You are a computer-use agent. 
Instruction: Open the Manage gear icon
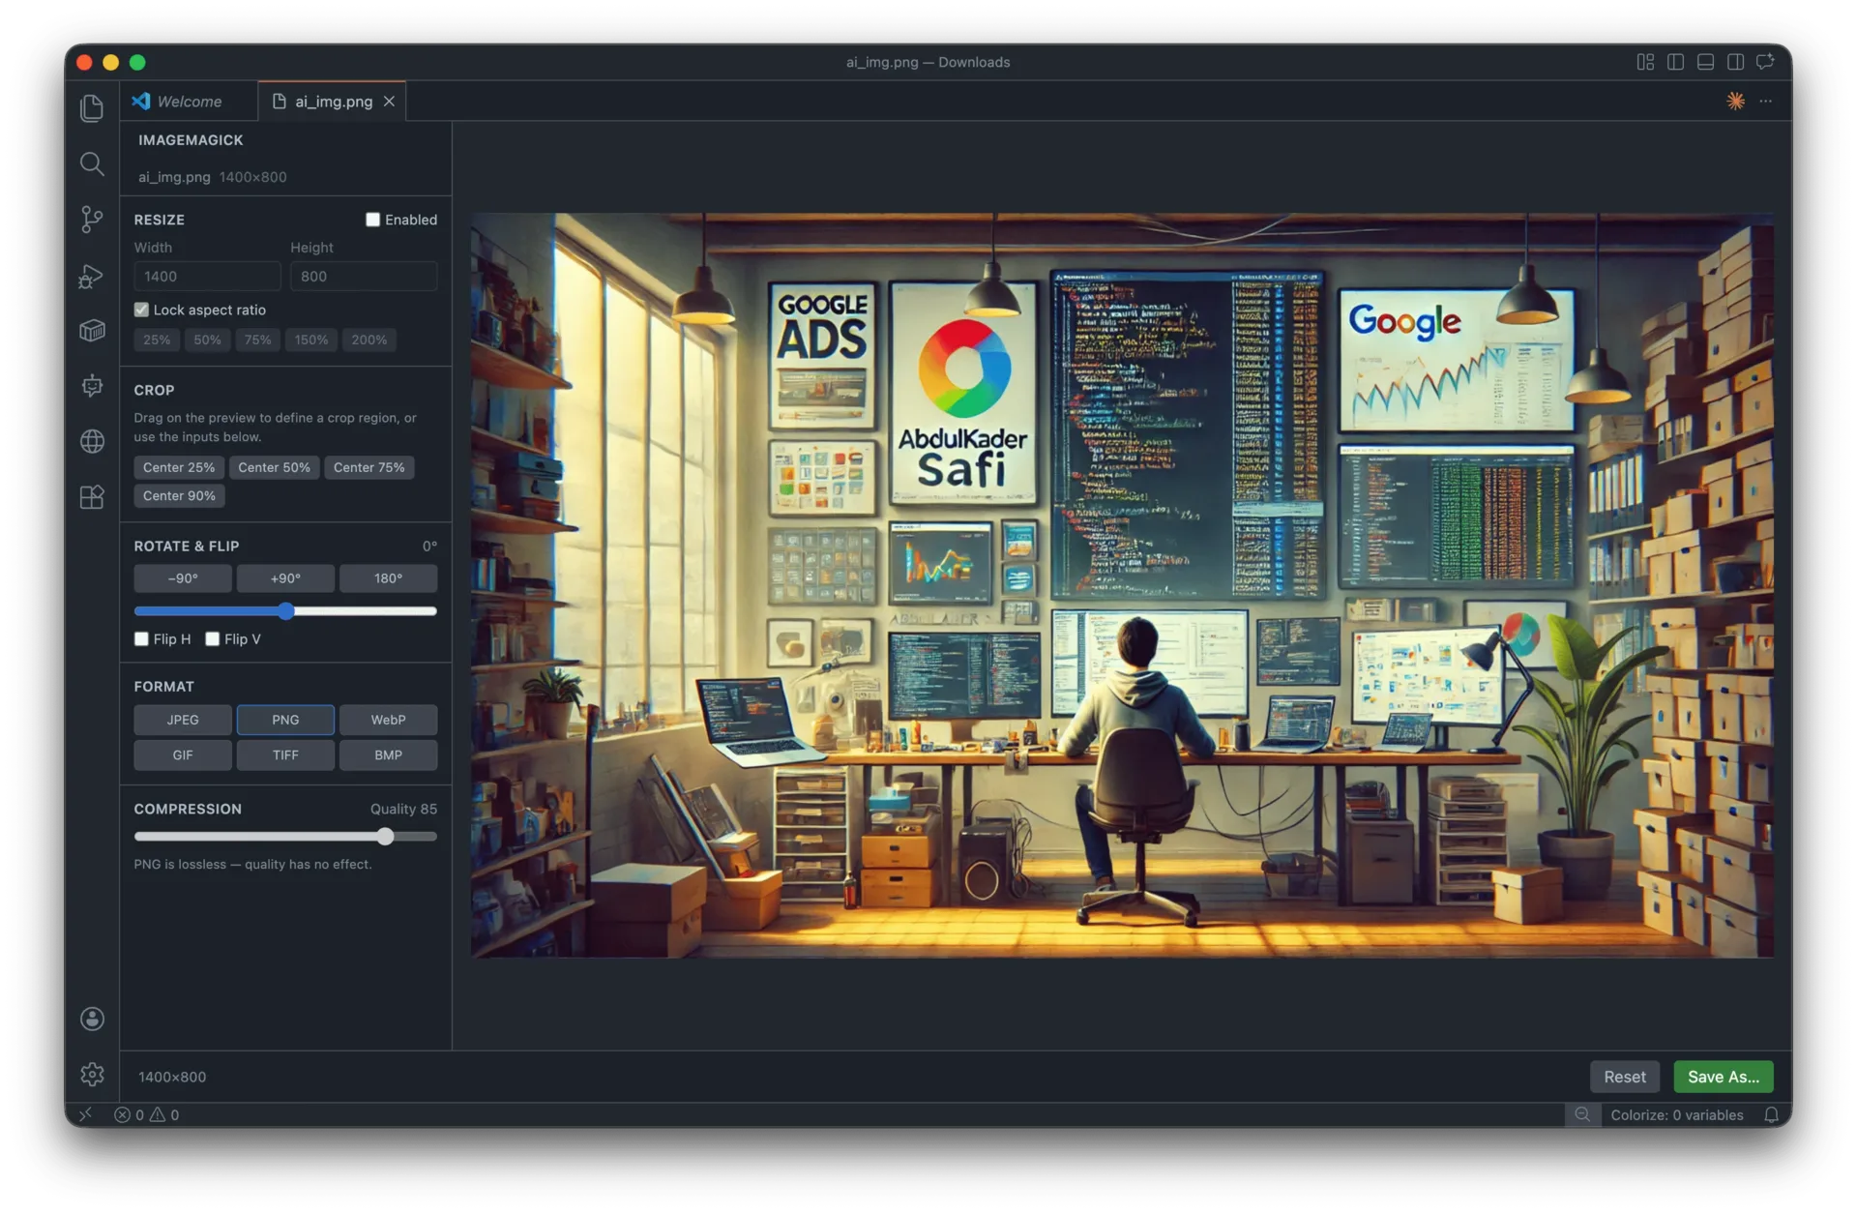(92, 1074)
